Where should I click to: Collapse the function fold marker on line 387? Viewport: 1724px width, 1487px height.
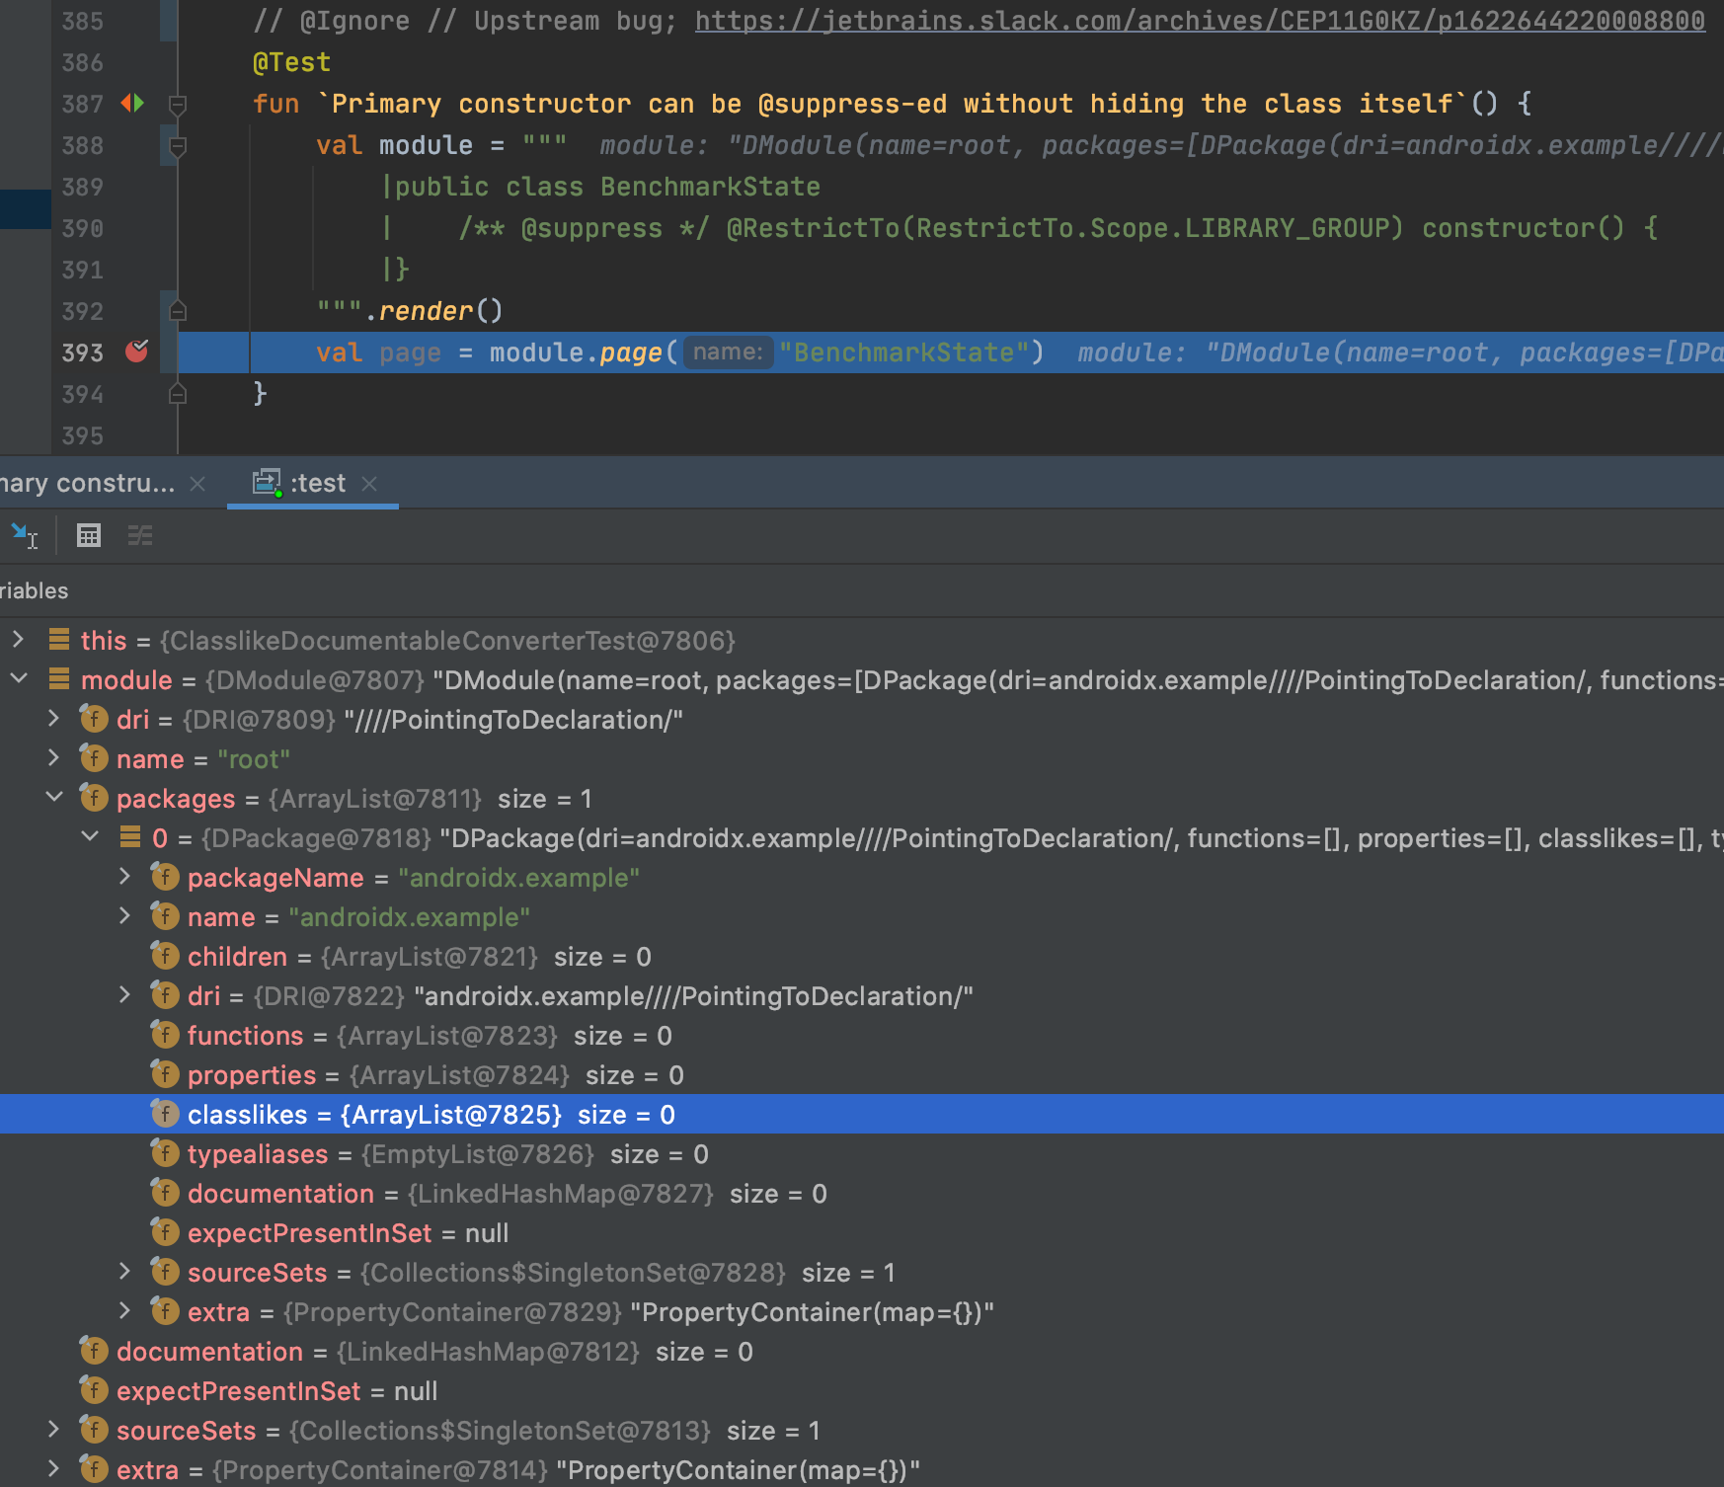[178, 104]
